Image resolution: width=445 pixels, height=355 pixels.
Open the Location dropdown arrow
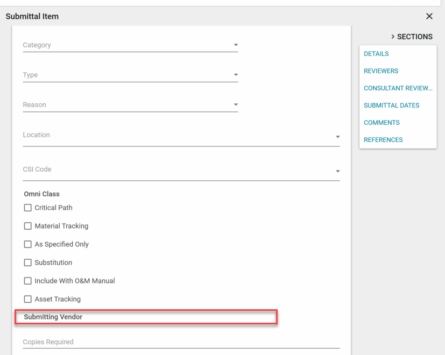click(x=337, y=137)
